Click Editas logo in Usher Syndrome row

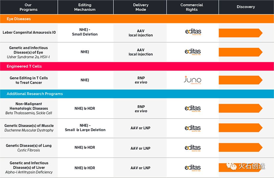click(193, 52)
